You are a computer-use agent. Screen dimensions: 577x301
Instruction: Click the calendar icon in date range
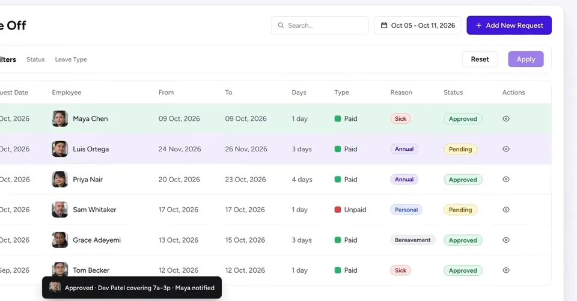pos(384,25)
